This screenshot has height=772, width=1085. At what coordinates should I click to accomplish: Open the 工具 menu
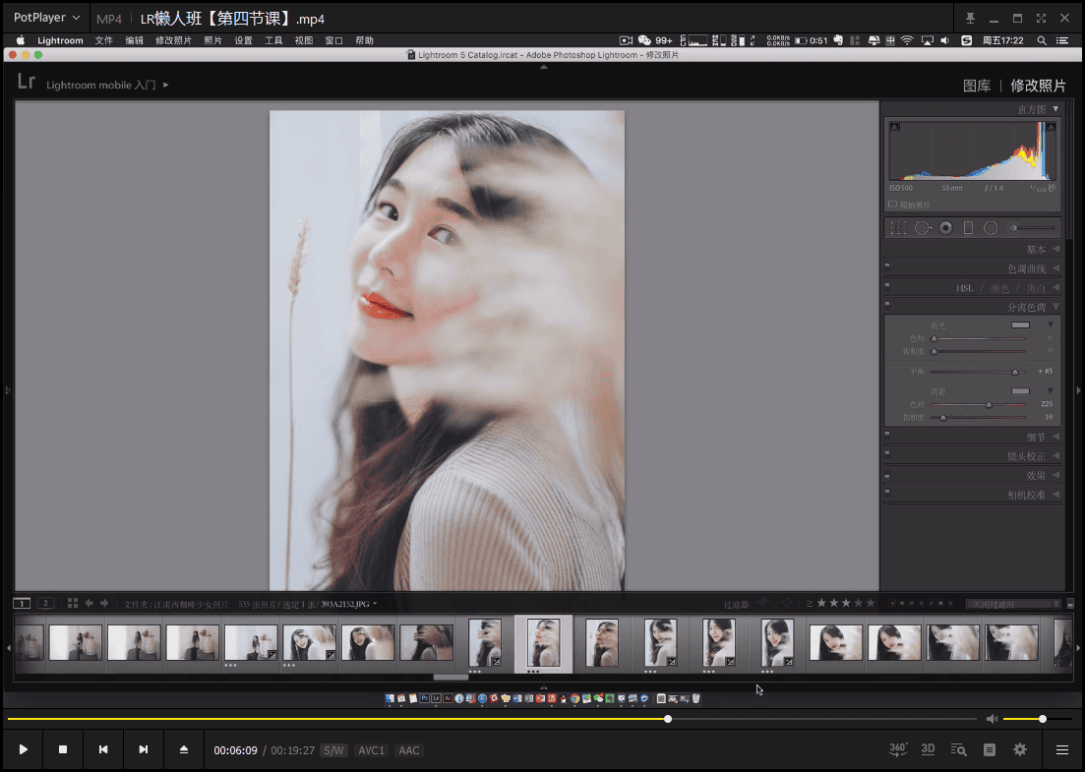(x=274, y=41)
